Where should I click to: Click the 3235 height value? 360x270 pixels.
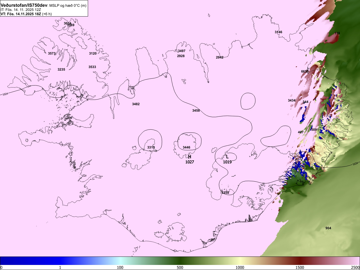pos(61,69)
